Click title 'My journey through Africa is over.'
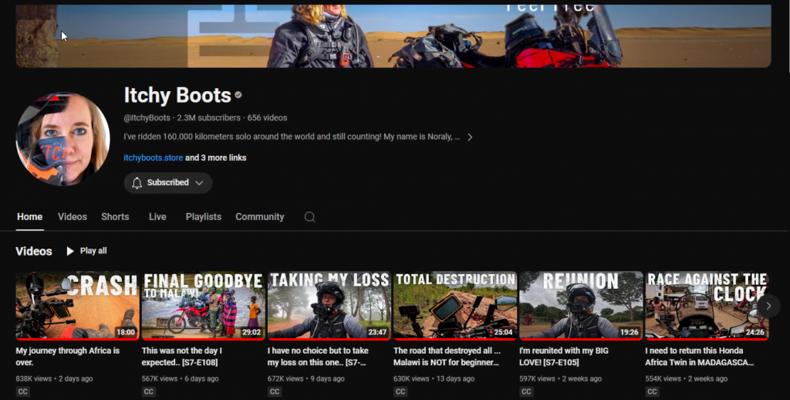The image size is (790, 400). 68,357
